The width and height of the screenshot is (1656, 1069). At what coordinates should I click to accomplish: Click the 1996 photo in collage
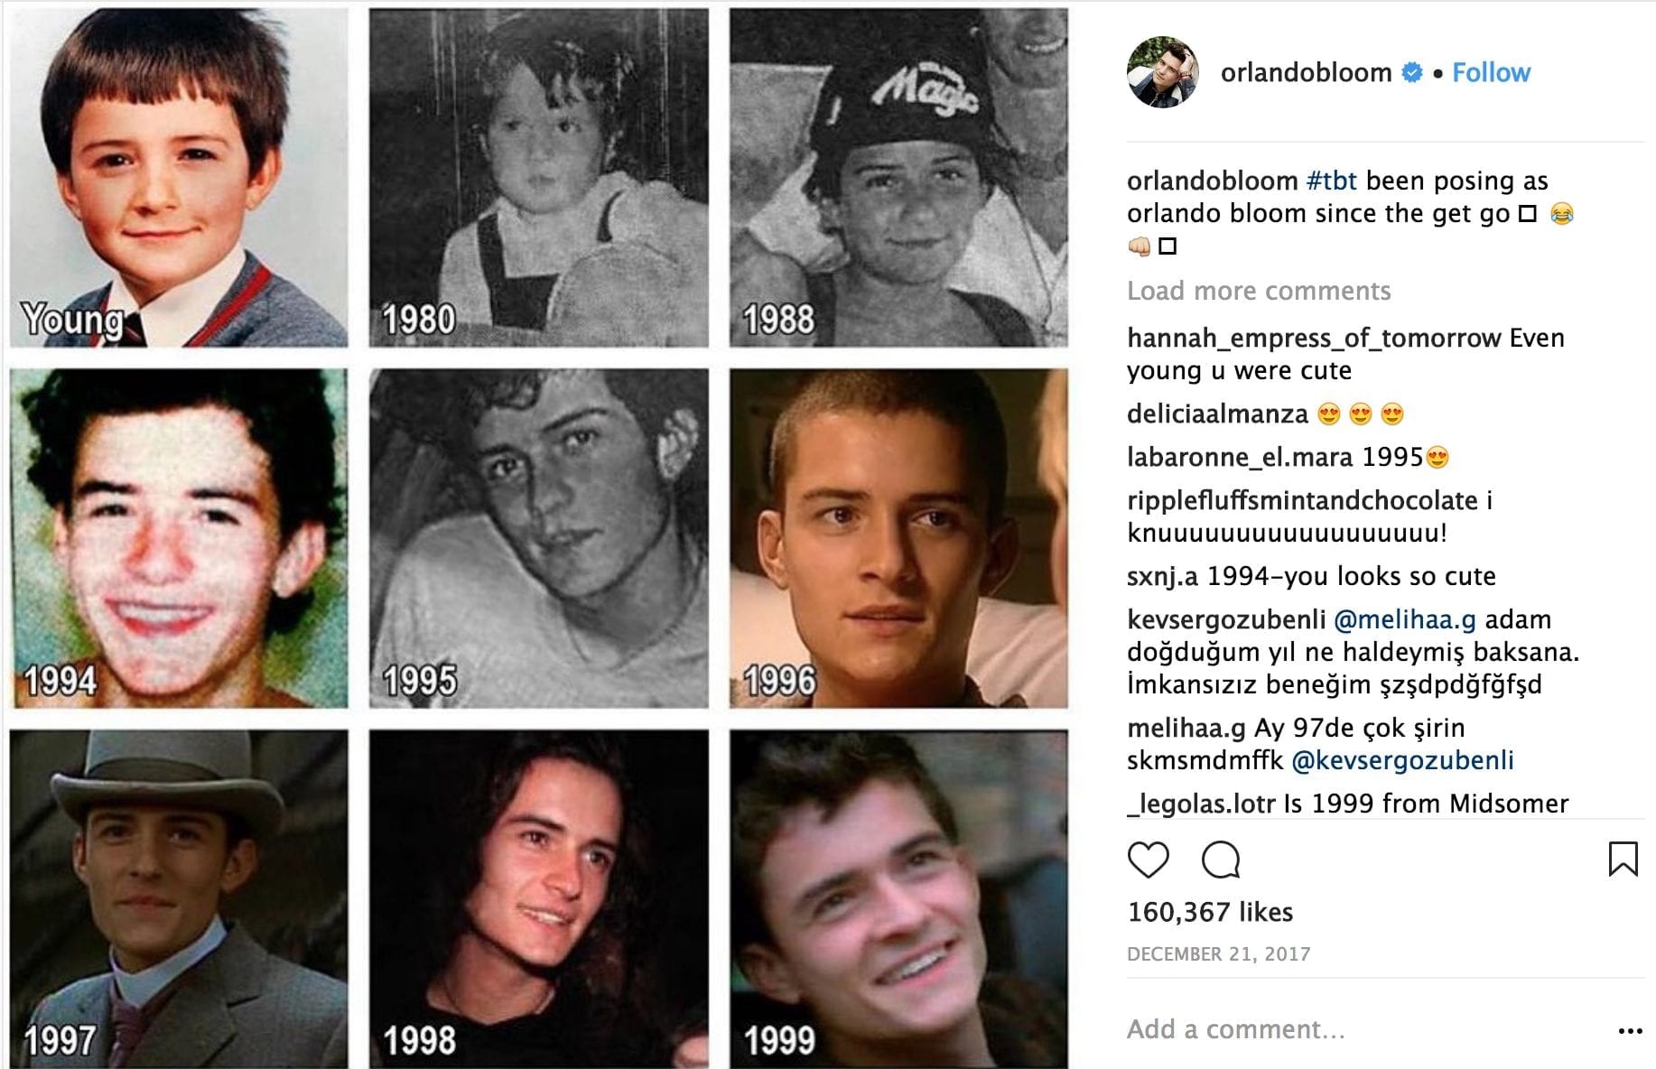click(x=898, y=538)
